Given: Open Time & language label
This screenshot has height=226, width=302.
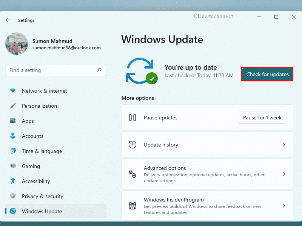Looking at the screenshot, I should [x=42, y=151].
